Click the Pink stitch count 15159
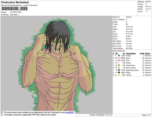Screen dimensions: 152x117 pyautogui.click(x=123, y=61)
